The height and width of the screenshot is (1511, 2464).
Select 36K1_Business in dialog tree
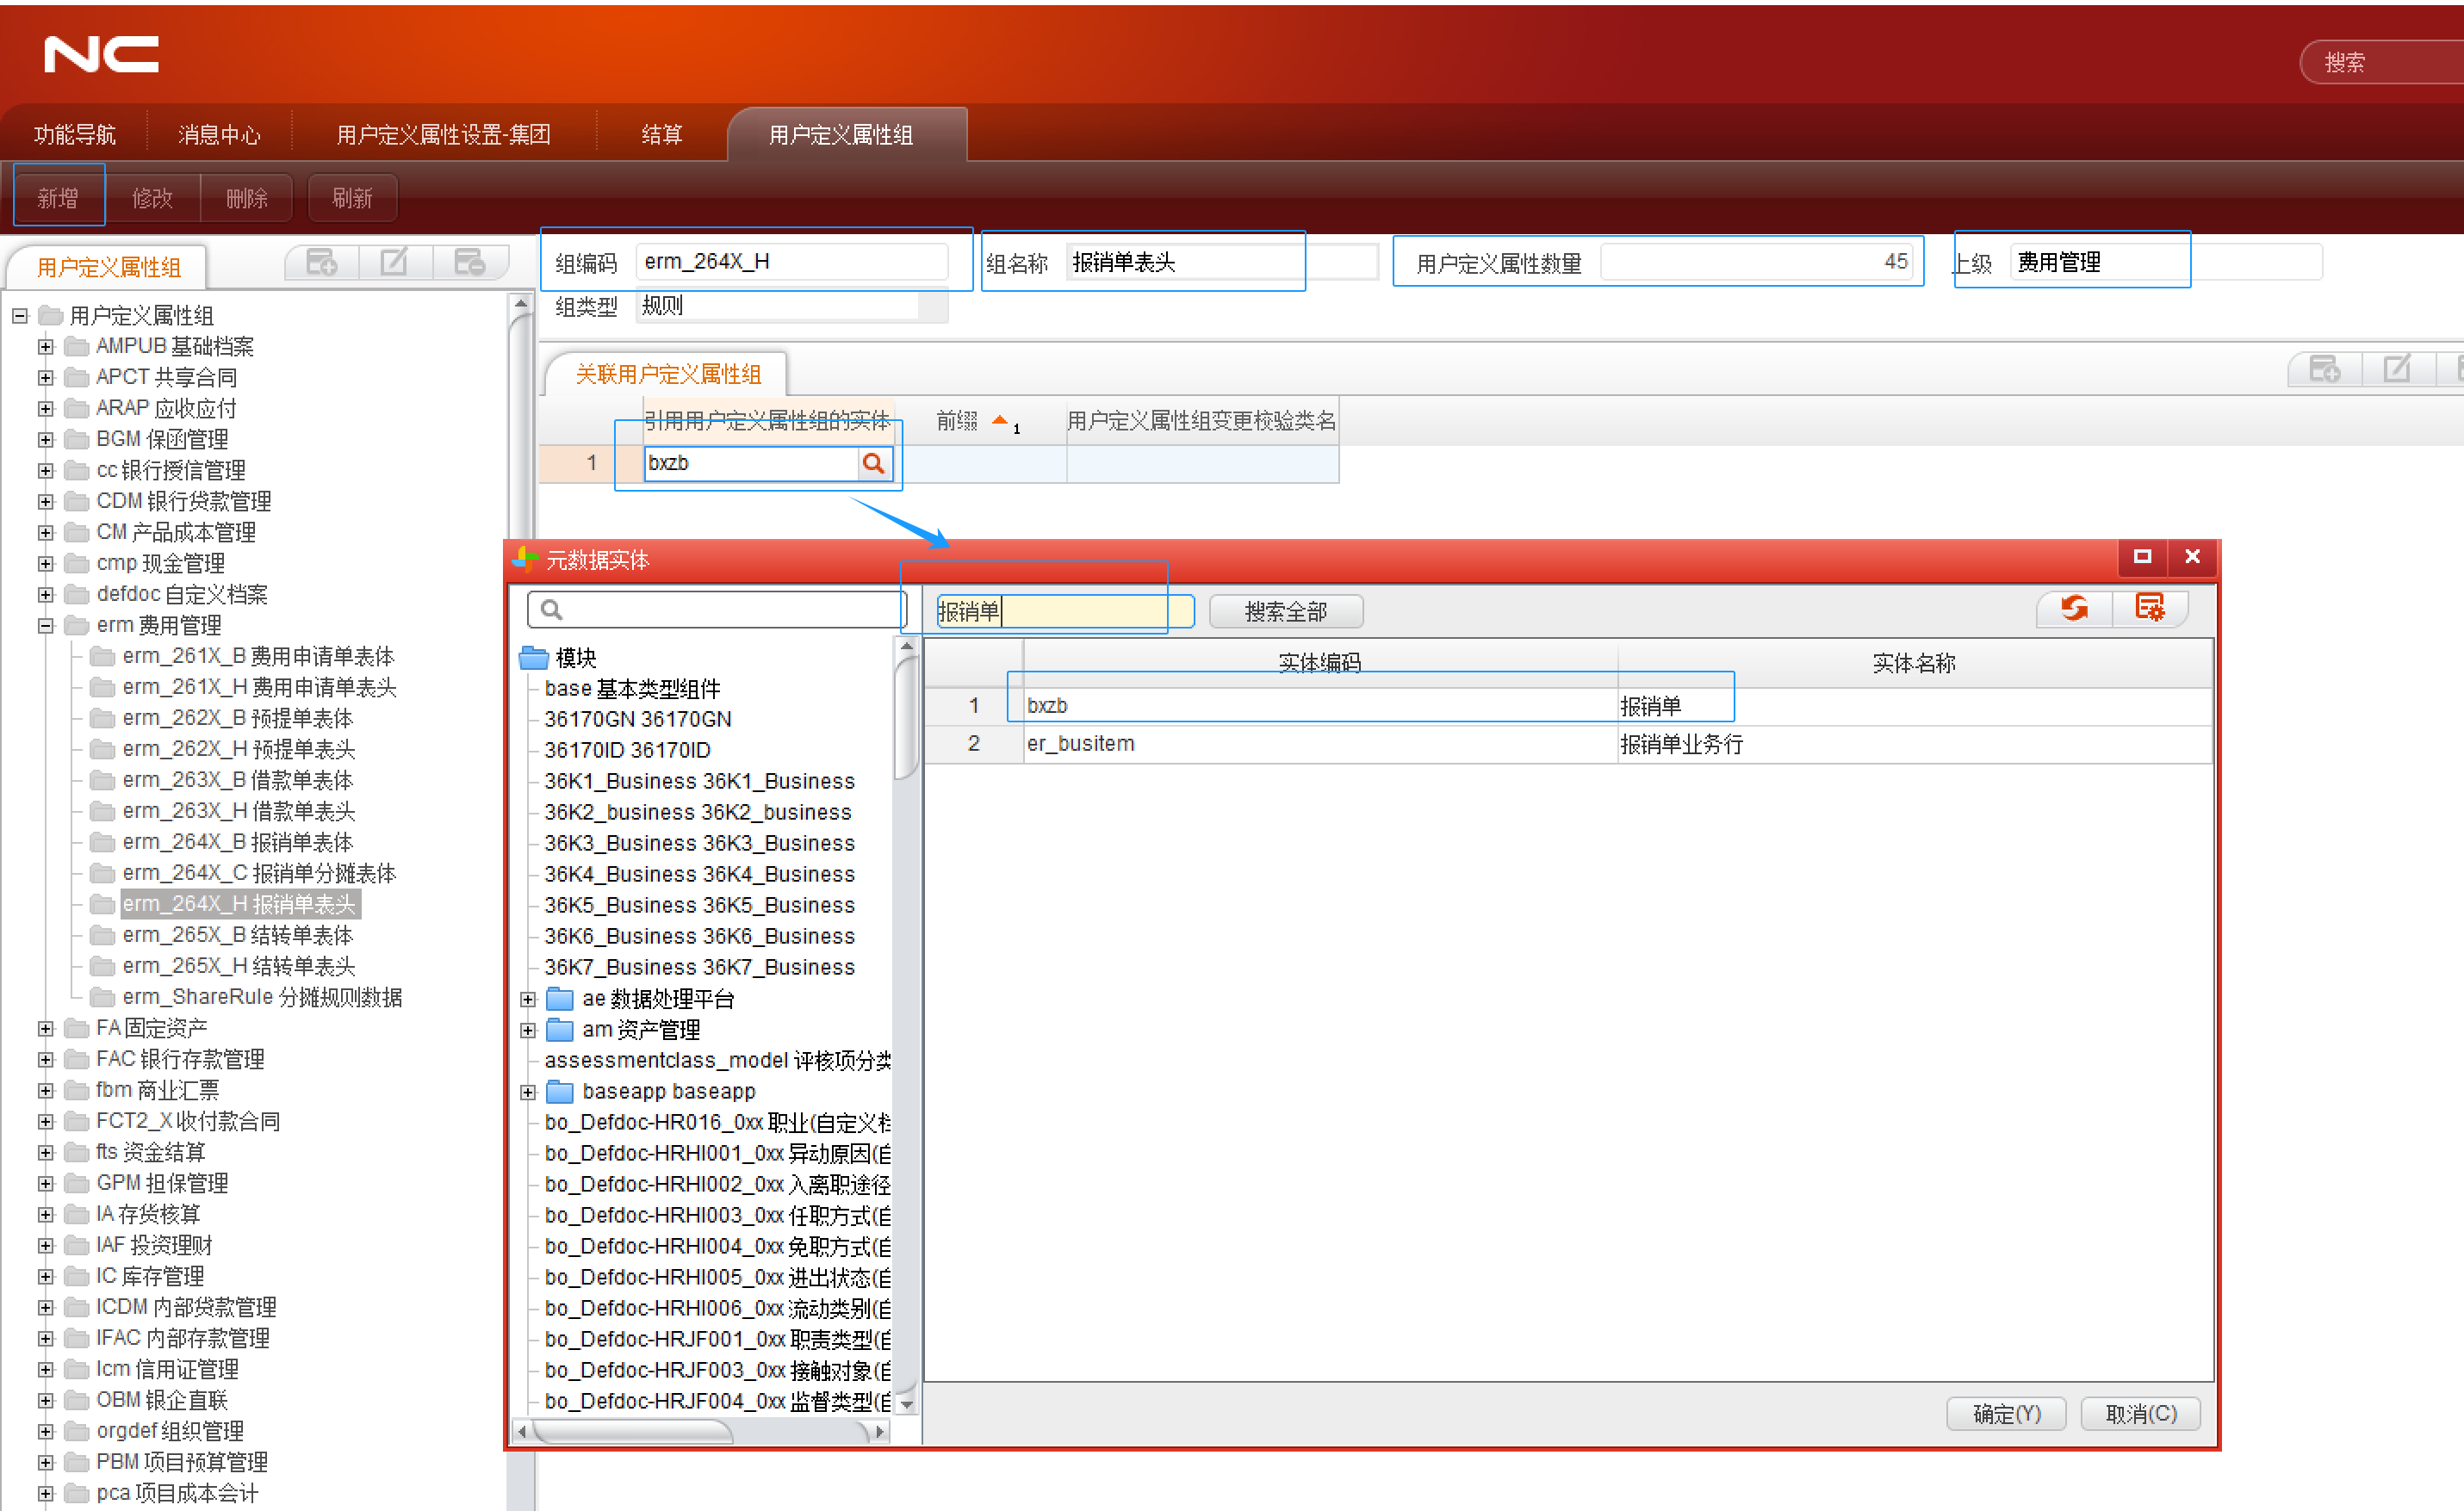pos(700,781)
